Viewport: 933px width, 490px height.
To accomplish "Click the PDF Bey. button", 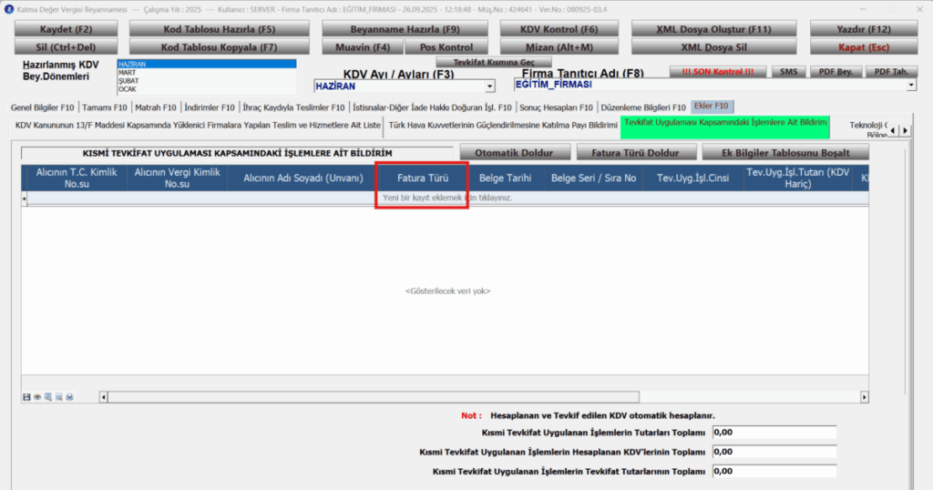I will 836,71.
